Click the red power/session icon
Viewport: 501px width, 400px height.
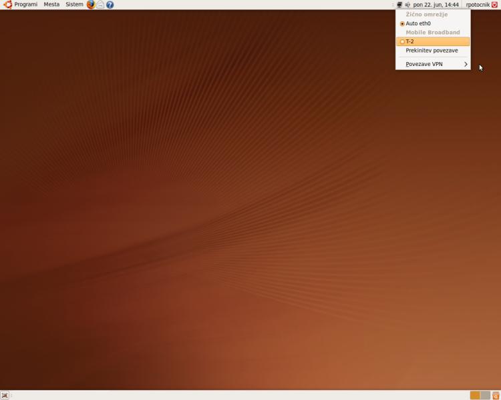point(494,5)
